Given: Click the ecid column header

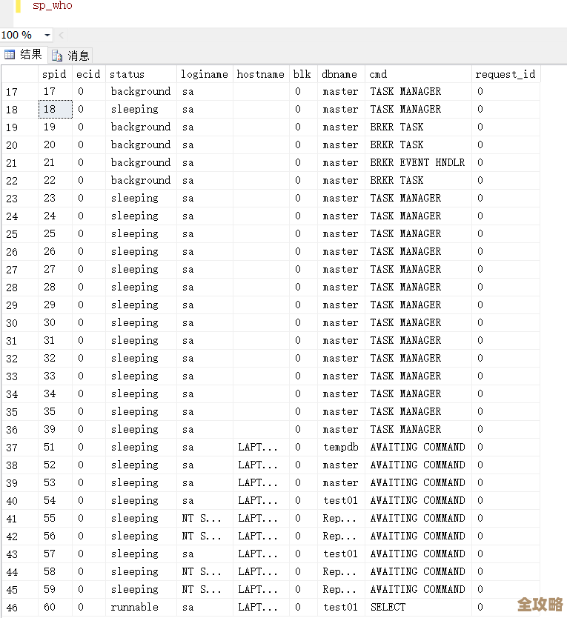Looking at the screenshot, I should click(88, 74).
